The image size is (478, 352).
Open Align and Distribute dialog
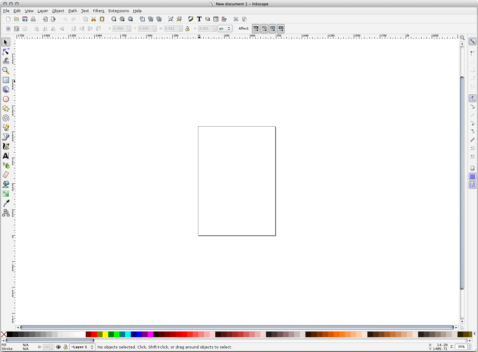224,19
